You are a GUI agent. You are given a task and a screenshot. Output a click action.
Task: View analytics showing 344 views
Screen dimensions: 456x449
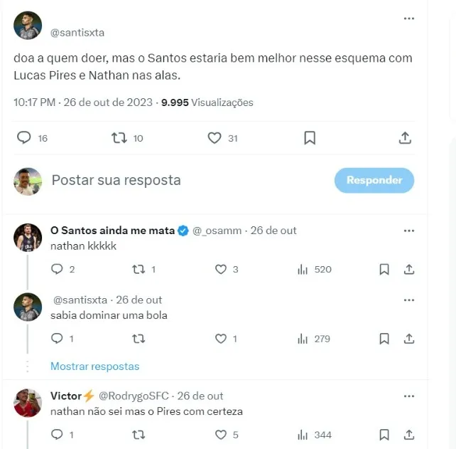314,434
